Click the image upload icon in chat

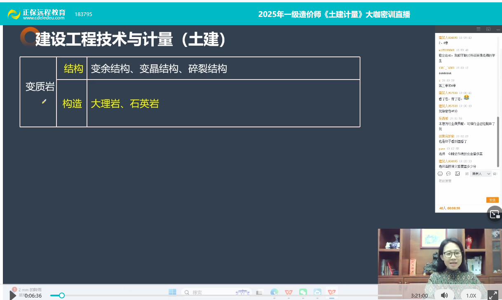(457, 174)
